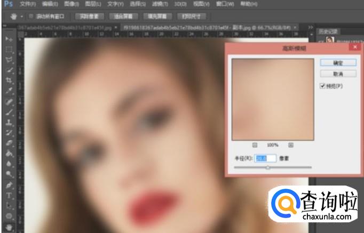Click the Radius (半径) input field

coord(265,158)
